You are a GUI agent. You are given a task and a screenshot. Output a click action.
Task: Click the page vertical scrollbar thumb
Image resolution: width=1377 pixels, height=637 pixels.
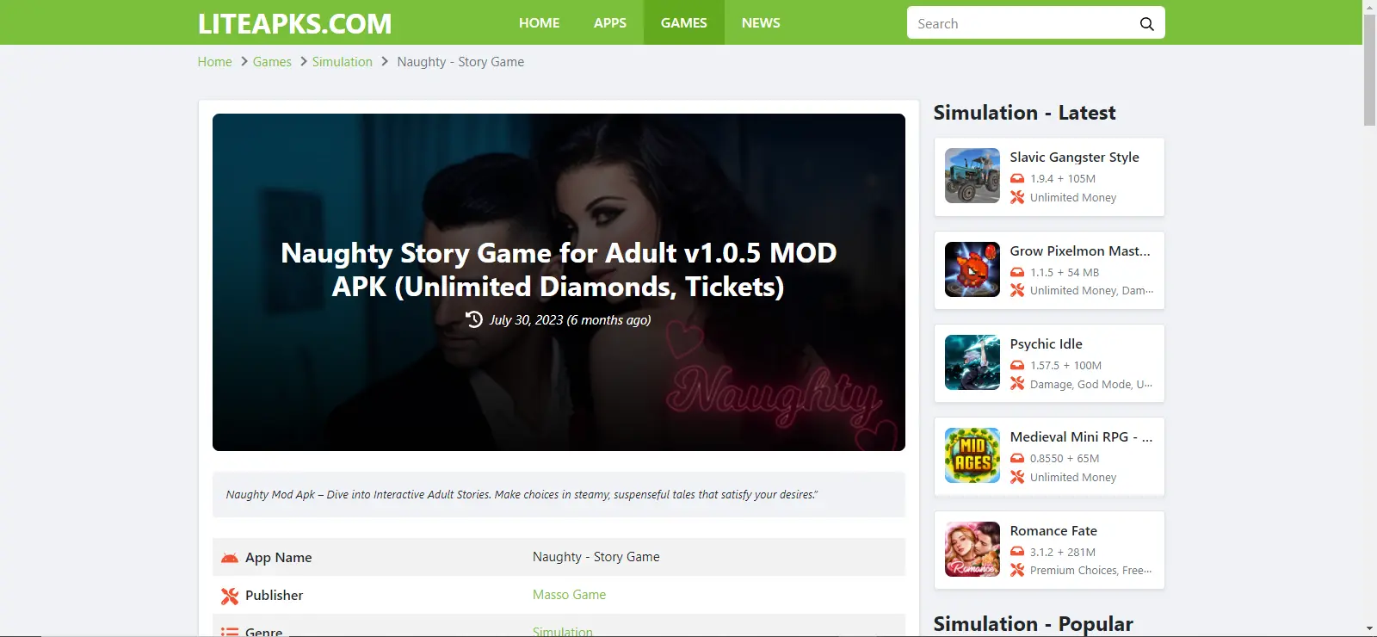coord(1369,71)
